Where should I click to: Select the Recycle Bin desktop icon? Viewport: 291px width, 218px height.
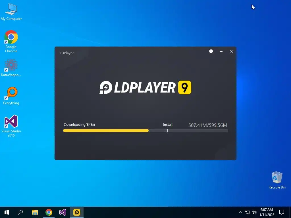click(277, 180)
